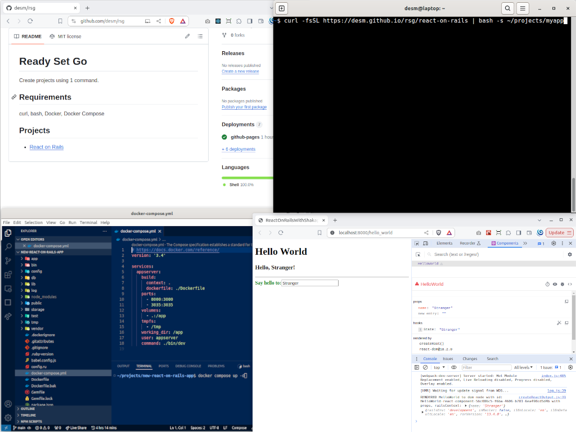Reload the localhost:8000/hello_world page
Screen dimensions: 576x432
pos(281,232)
